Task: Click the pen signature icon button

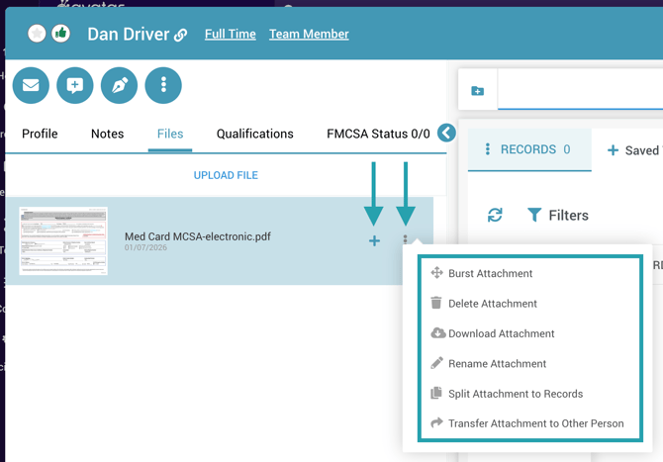Action: click(x=119, y=85)
